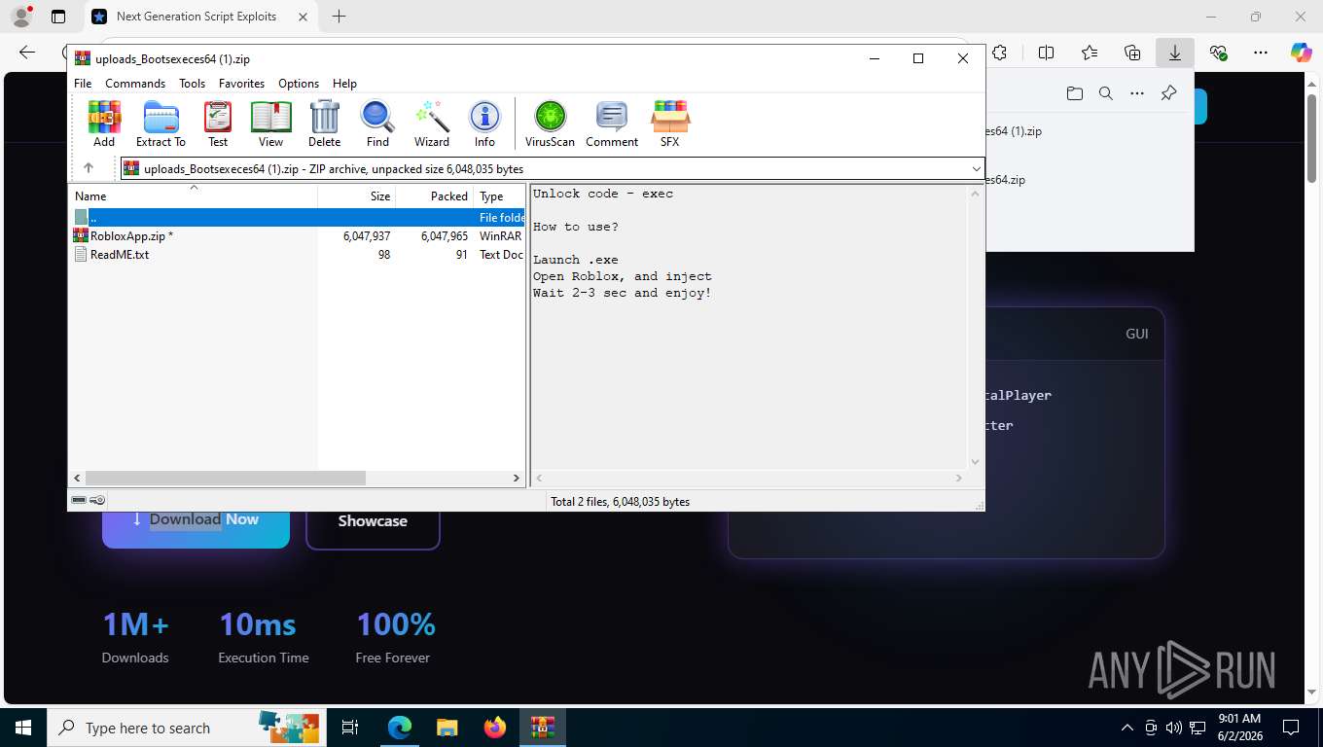
Task: Click the browser back arrow
Action: click(x=27, y=53)
